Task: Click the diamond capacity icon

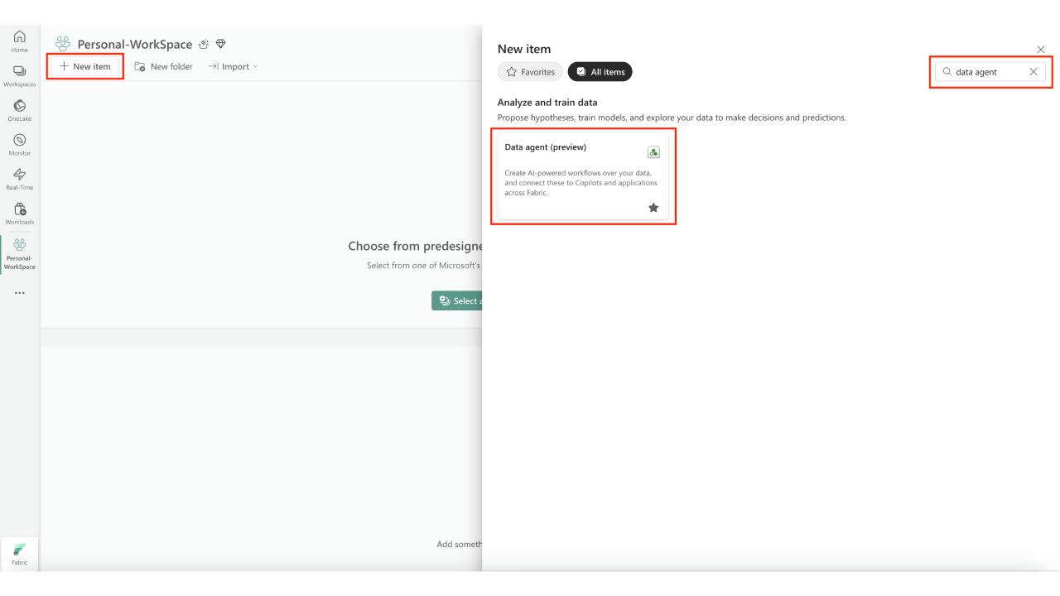Action: pyautogui.click(x=220, y=44)
